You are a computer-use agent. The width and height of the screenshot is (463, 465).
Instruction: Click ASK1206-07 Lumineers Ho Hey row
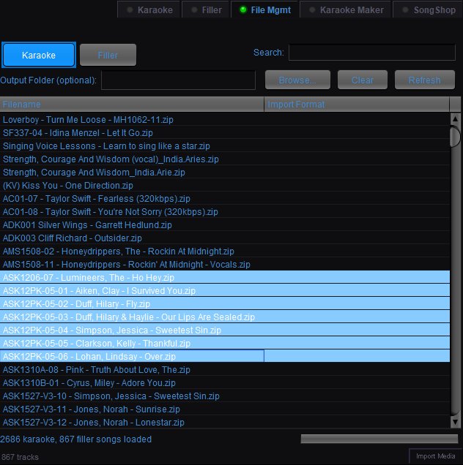click(225, 277)
